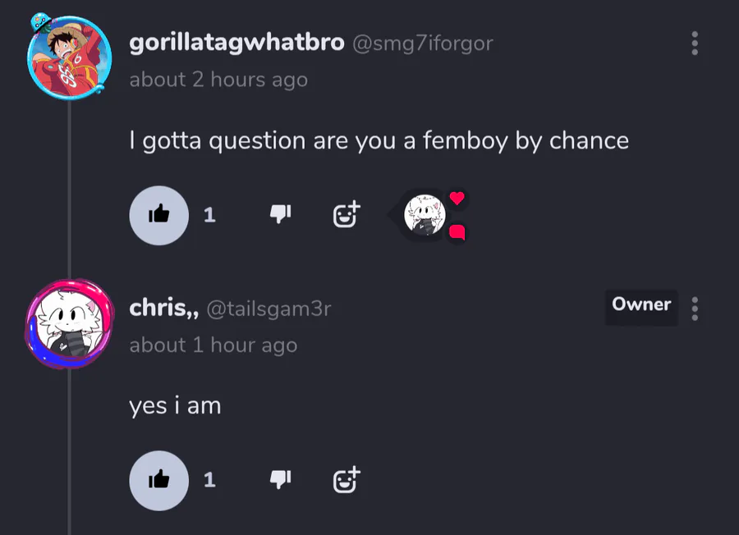Open the @tailsgam3r username handle
Viewport: 739px width, 535px height.
[269, 309]
